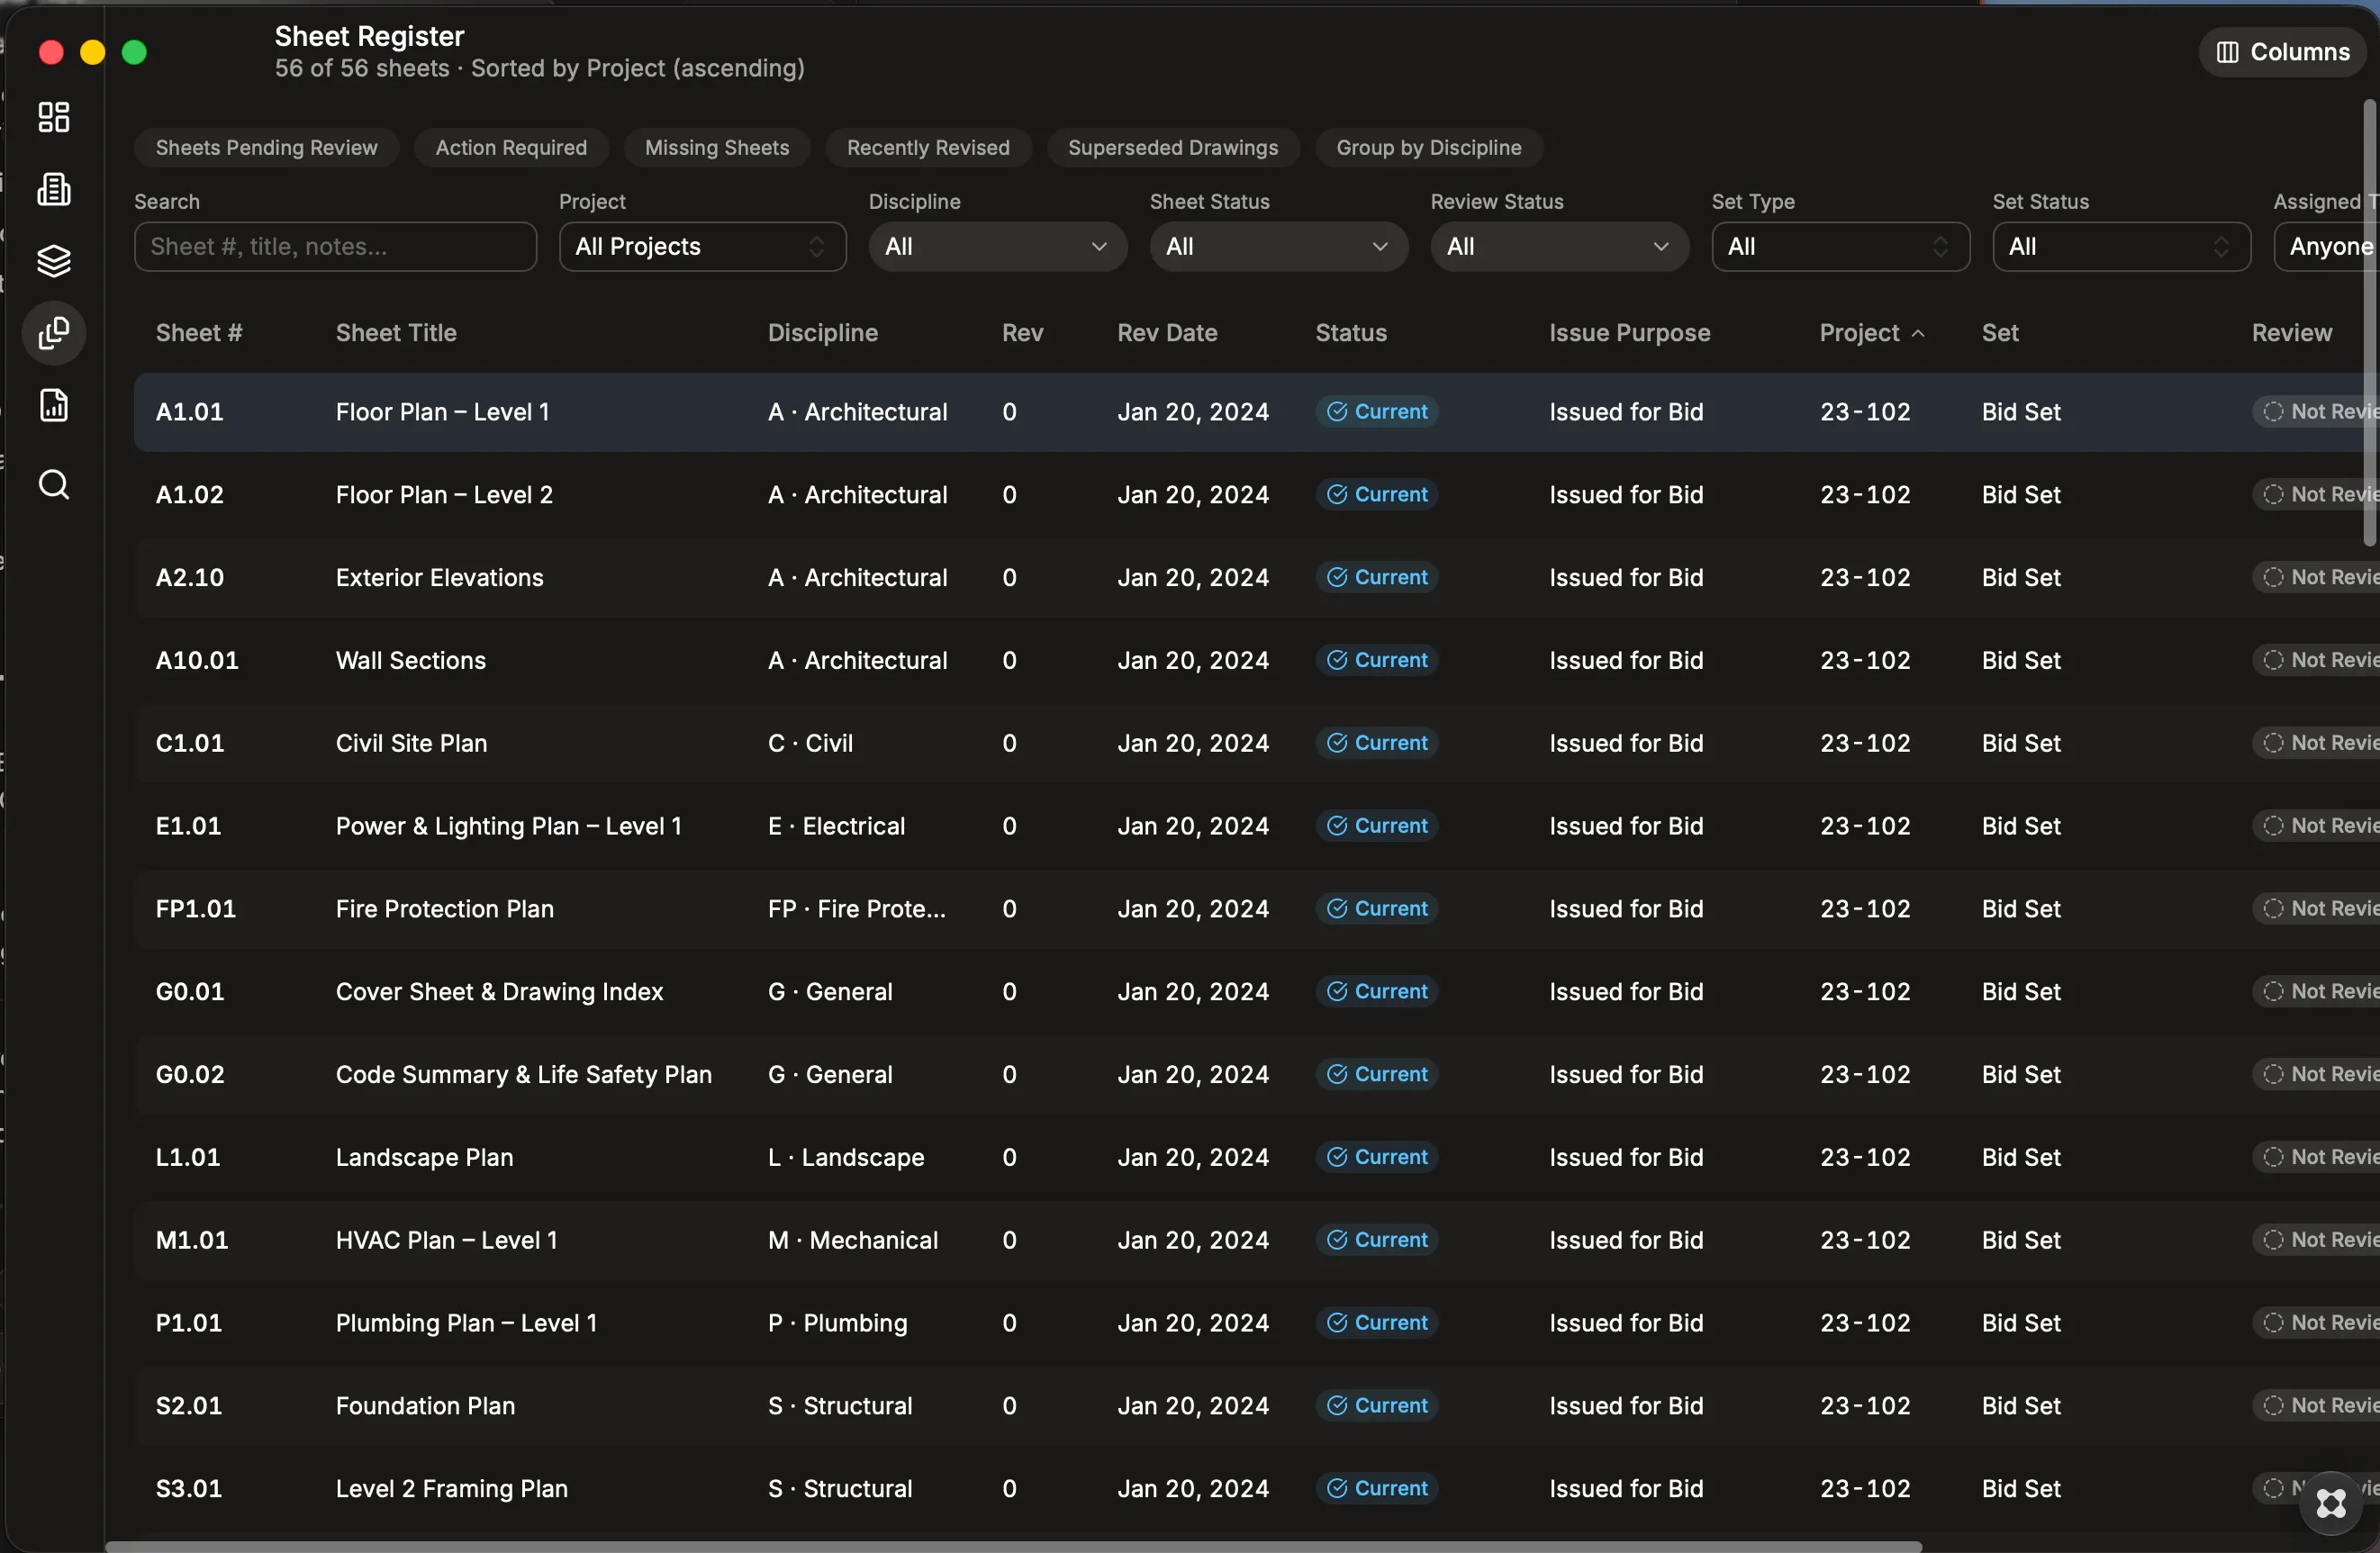Select HVAC Plan – Level 1 row
The height and width of the screenshot is (1553, 2380).
(1256, 1240)
